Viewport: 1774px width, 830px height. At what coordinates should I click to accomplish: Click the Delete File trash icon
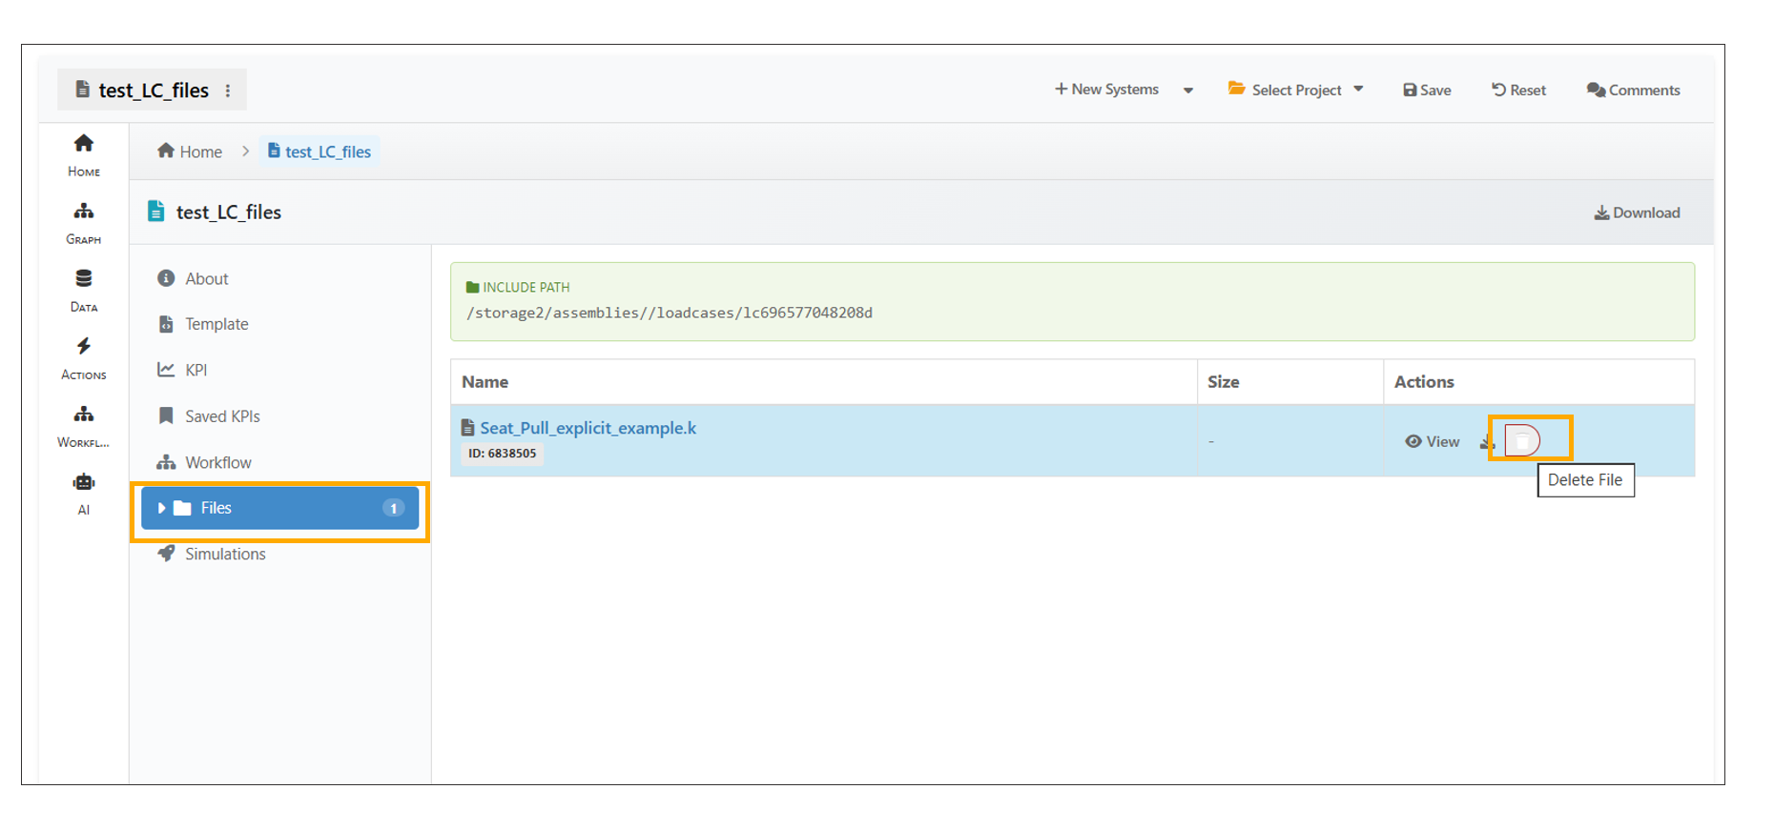point(1522,440)
